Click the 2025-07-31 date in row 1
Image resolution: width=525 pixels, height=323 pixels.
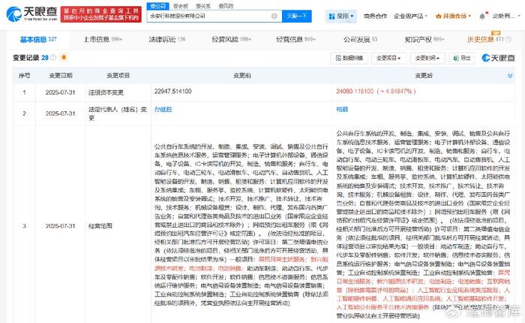60,92
